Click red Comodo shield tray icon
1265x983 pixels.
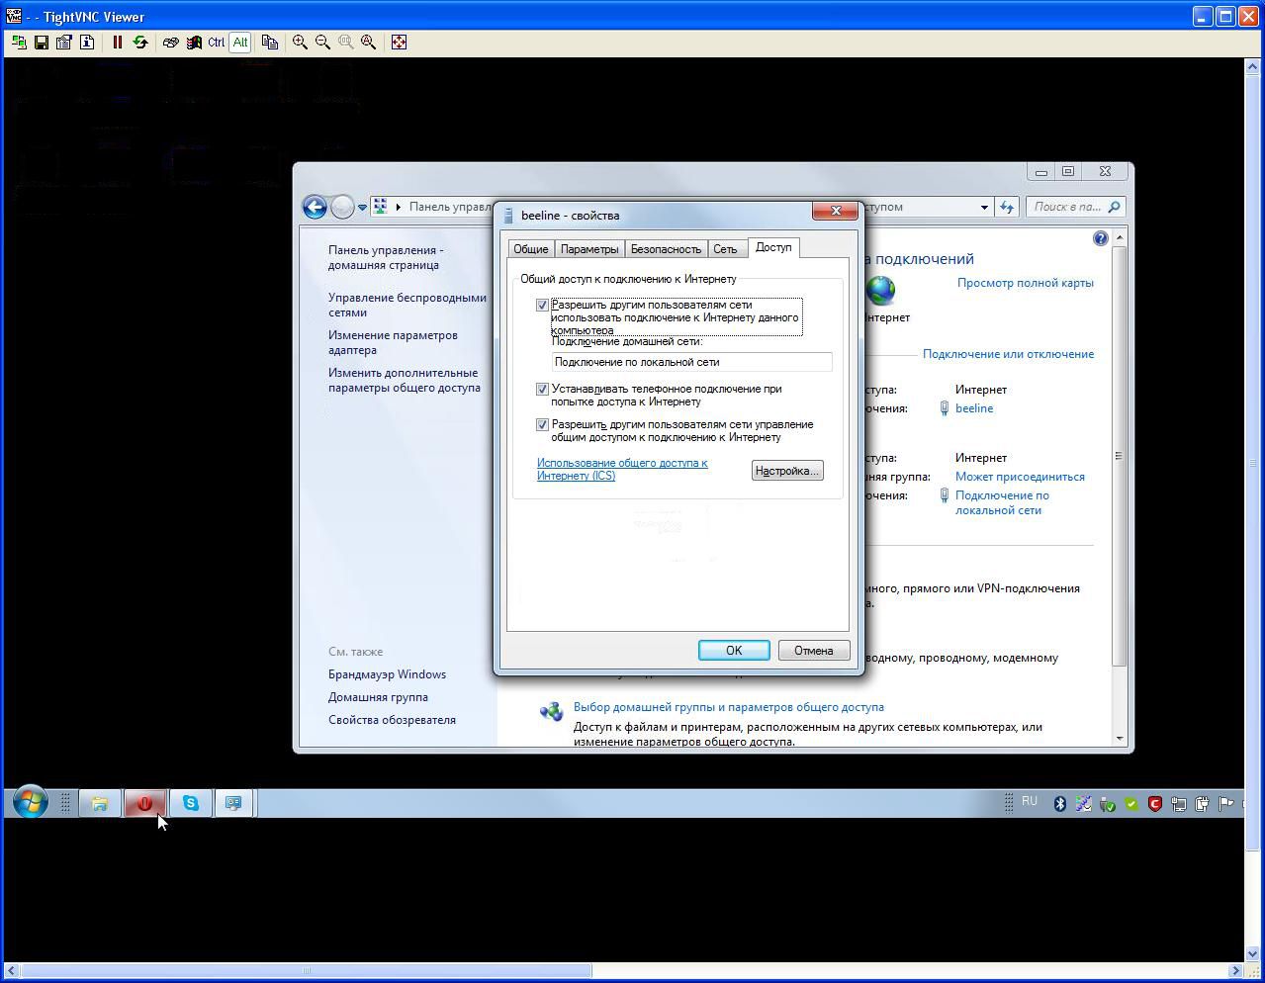pos(1154,803)
